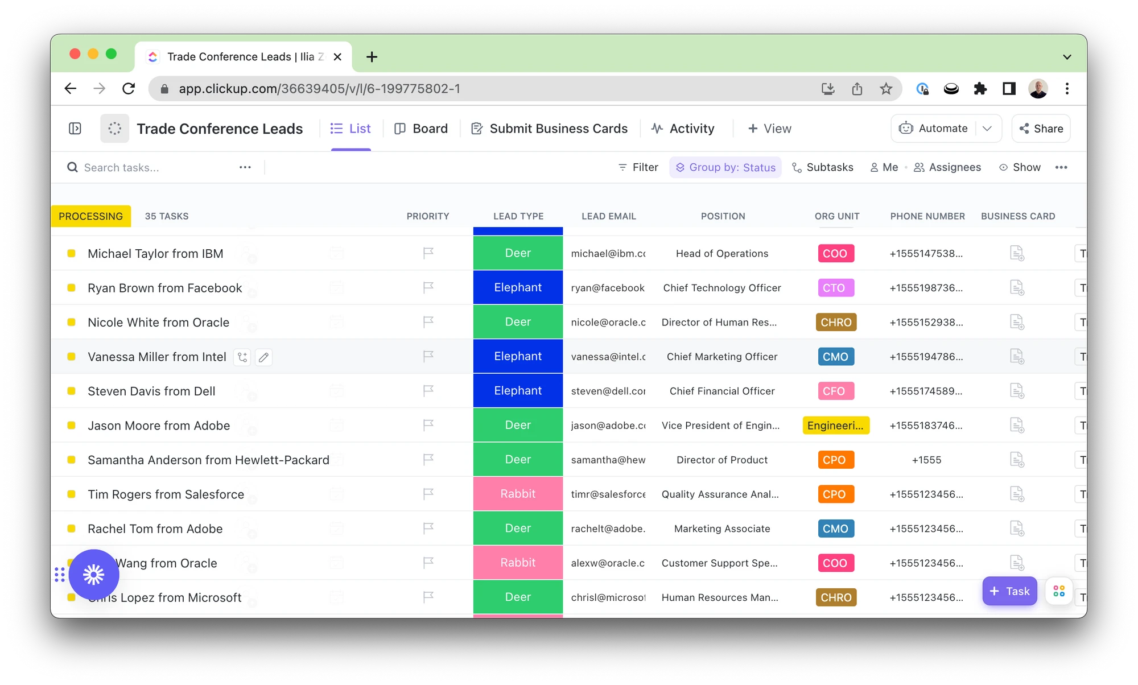Toggle status square of Jason Moore task
The image size is (1138, 685).
click(71, 425)
